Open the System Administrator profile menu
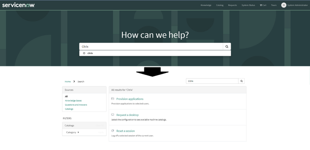Viewport: 310px width, 150px height. click(x=297, y=5)
